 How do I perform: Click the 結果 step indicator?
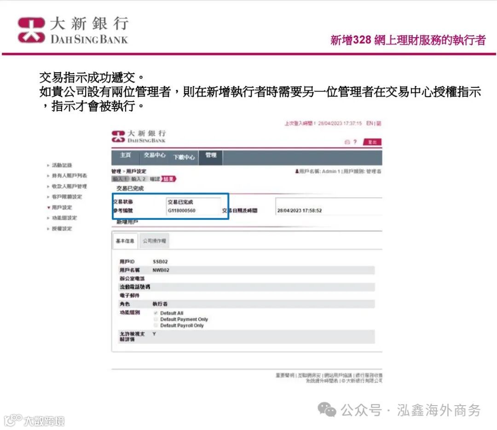[x=168, y=179]
